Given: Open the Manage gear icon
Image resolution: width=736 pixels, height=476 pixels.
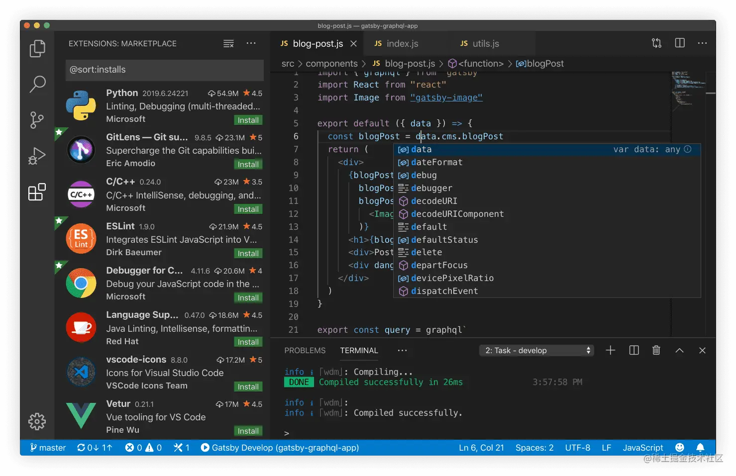Looking at the screenshot, I should click(37, 421).
